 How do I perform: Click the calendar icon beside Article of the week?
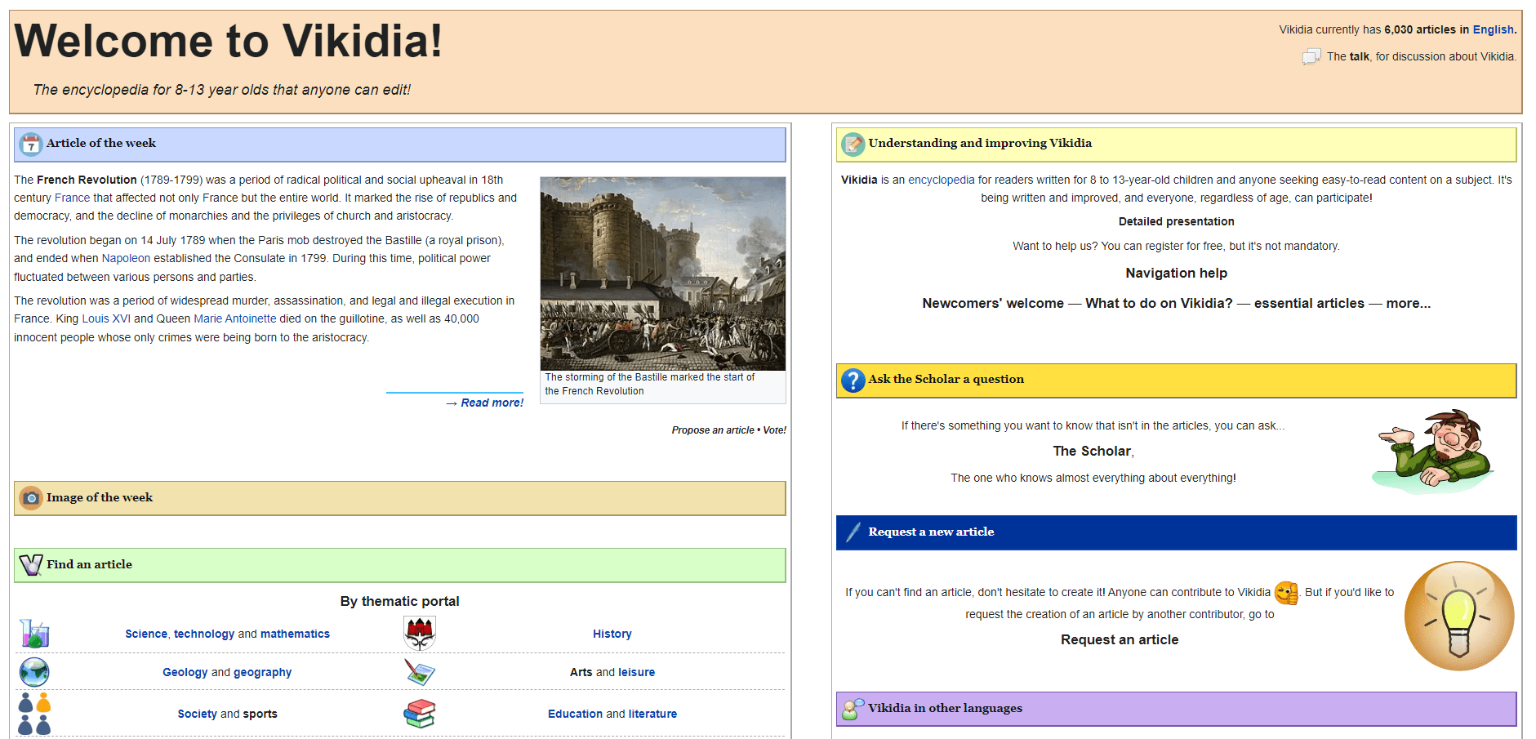tap(31, 145)
